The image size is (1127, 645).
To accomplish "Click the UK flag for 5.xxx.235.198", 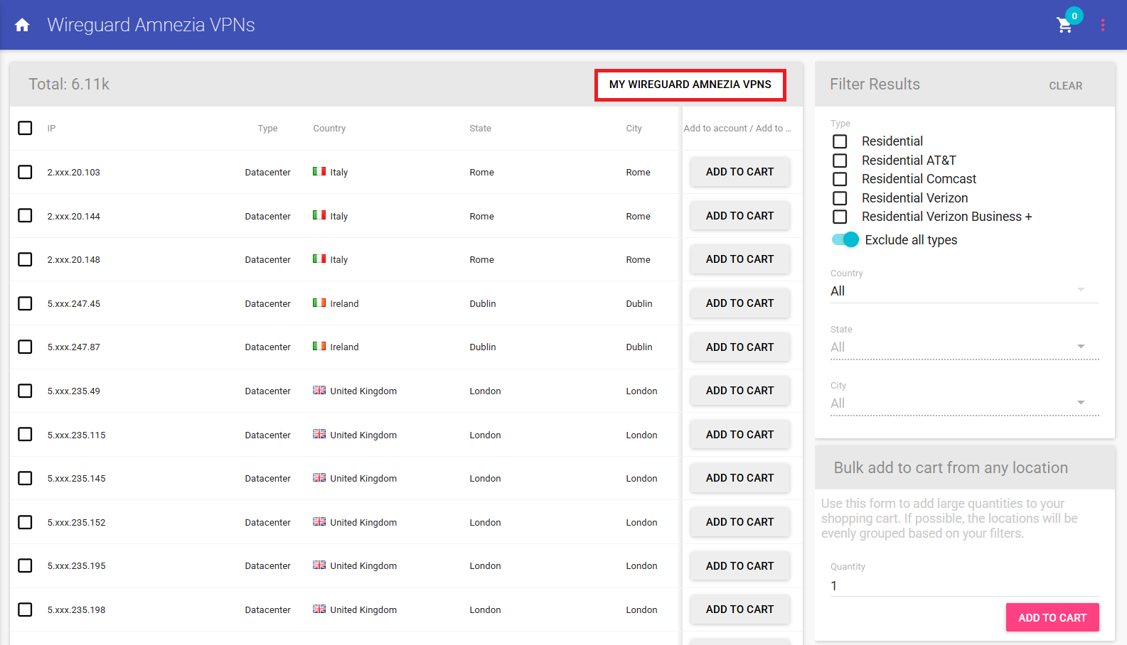I will 319,609.
